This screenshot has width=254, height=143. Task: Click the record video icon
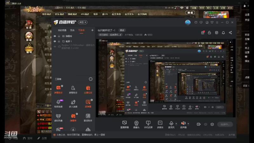coord(199,124)
